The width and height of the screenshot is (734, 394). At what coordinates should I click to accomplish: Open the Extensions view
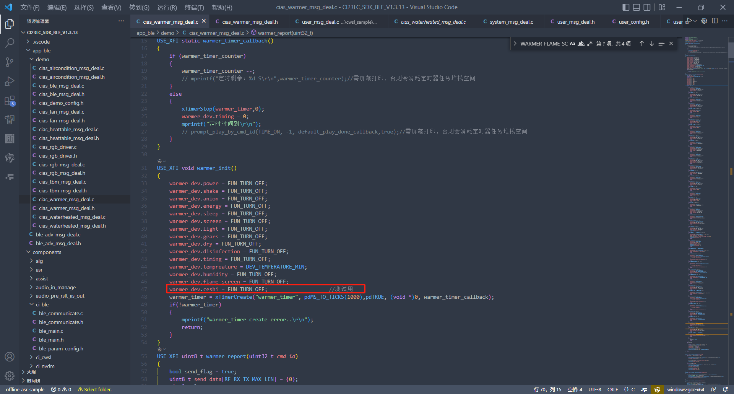[x=10, y=101]
